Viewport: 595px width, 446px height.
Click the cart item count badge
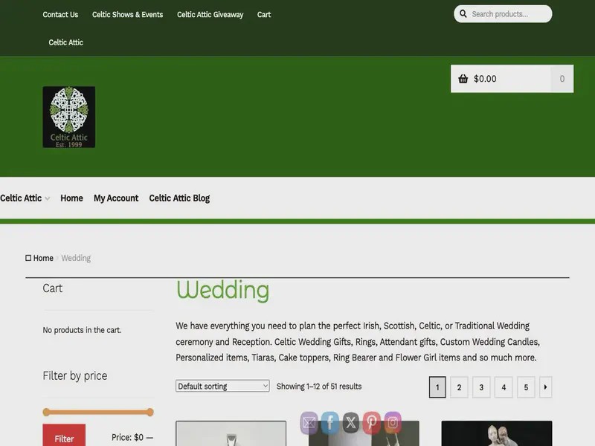pos(562,79)
